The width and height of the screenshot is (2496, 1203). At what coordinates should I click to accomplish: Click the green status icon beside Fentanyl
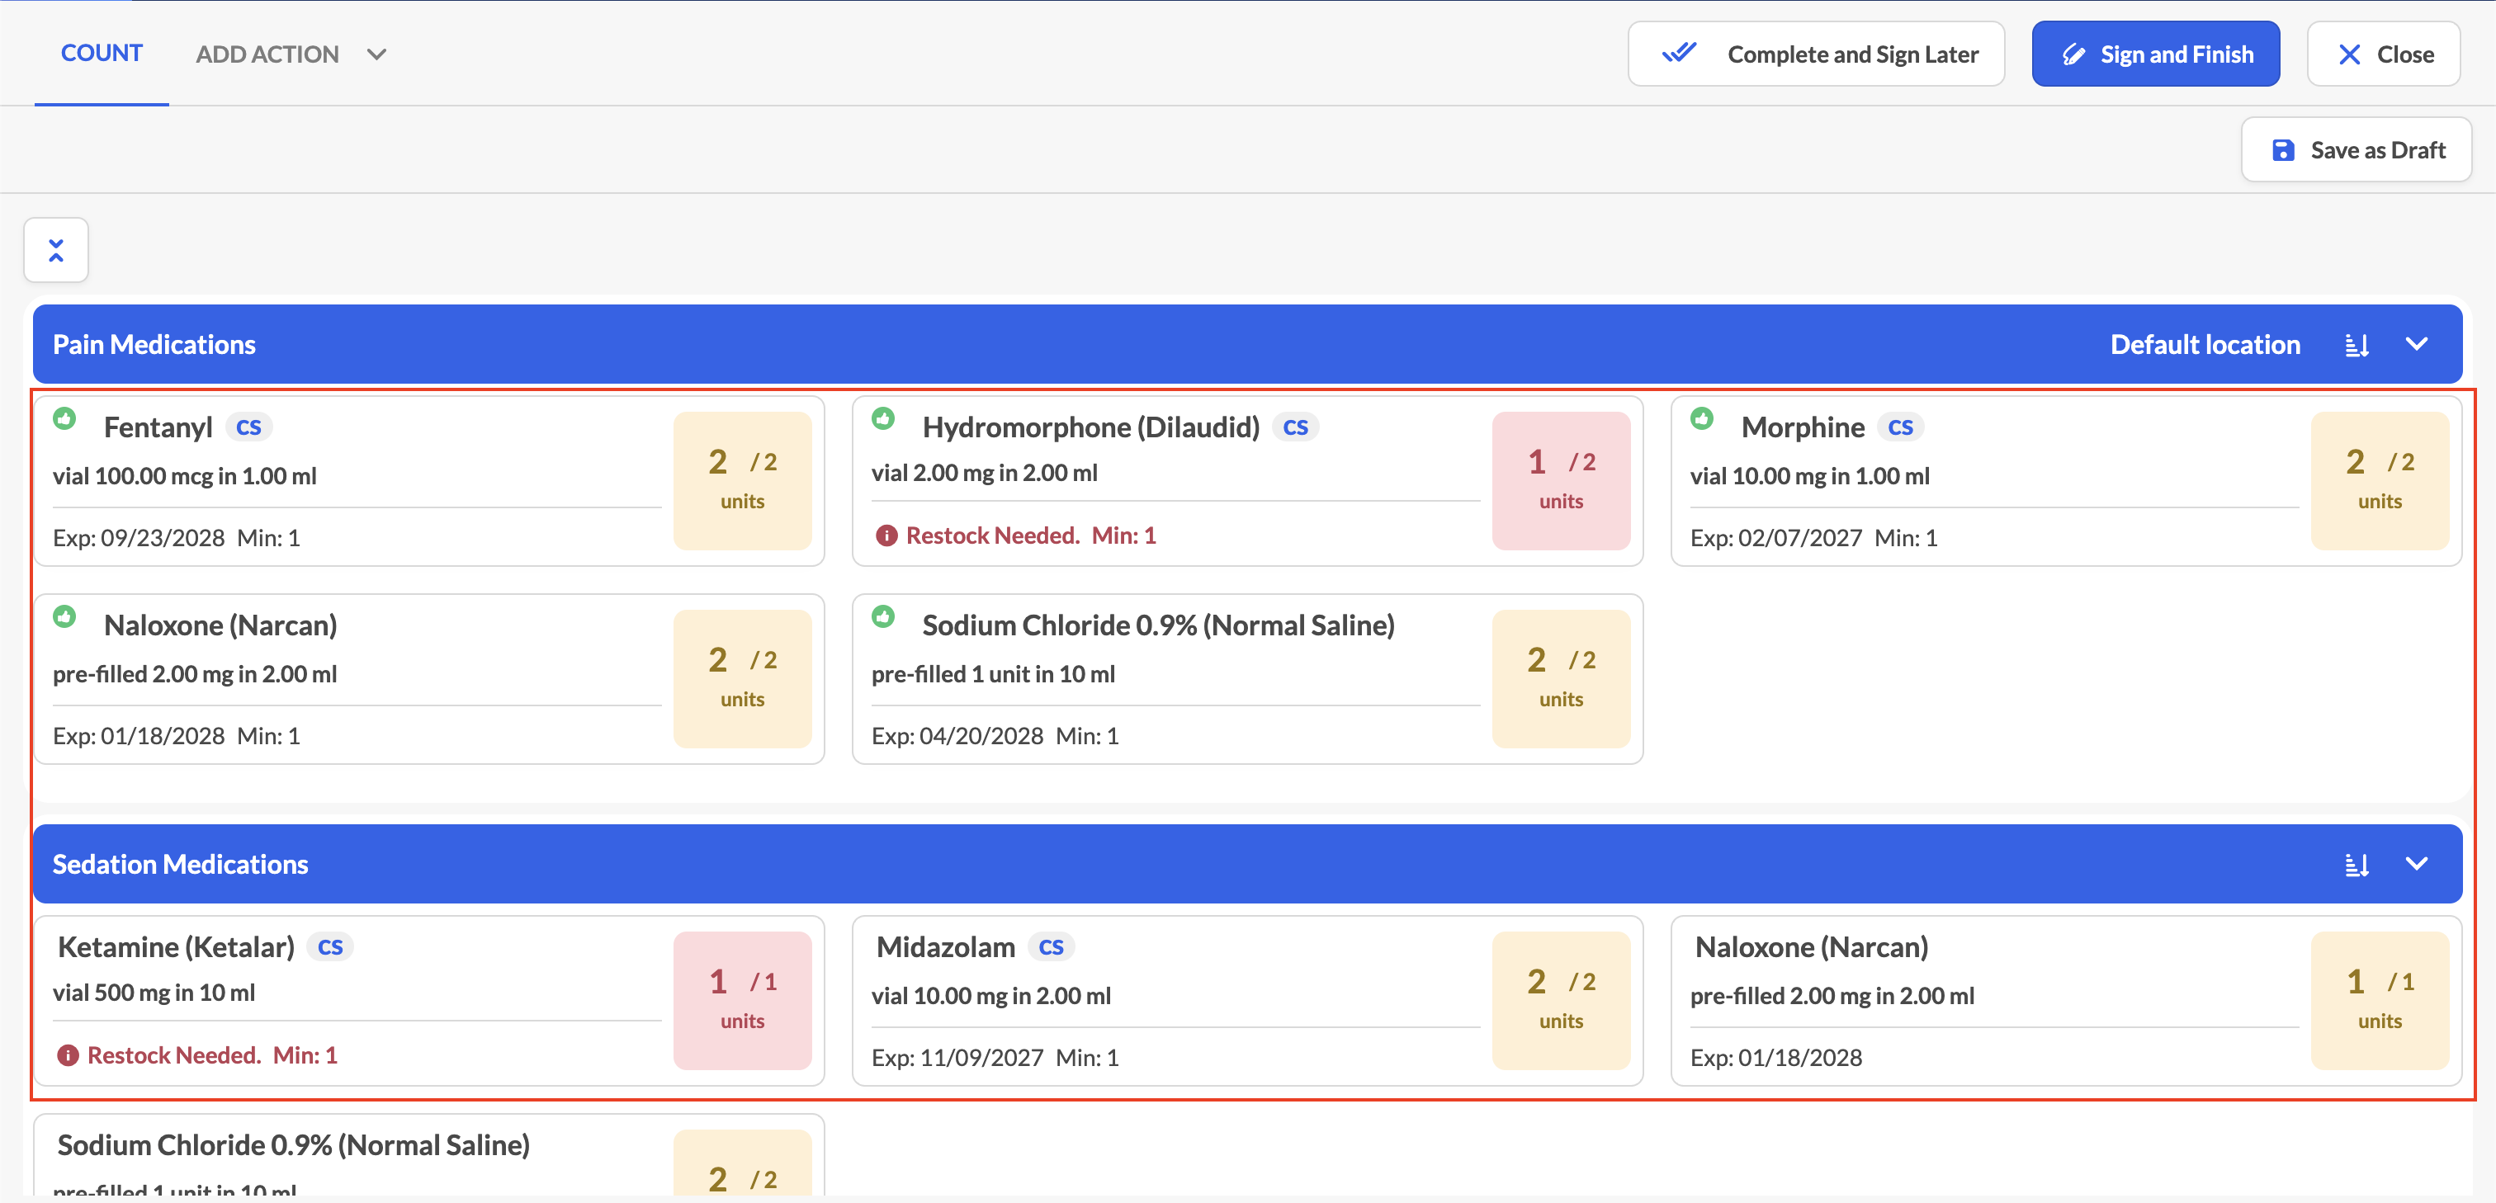(x=65, y=418)
